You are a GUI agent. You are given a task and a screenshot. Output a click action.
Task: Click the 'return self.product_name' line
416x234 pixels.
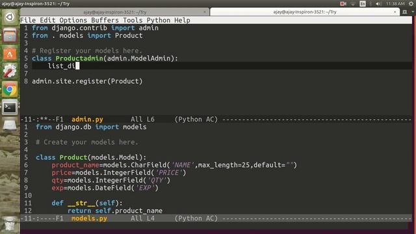pos(115,211)
